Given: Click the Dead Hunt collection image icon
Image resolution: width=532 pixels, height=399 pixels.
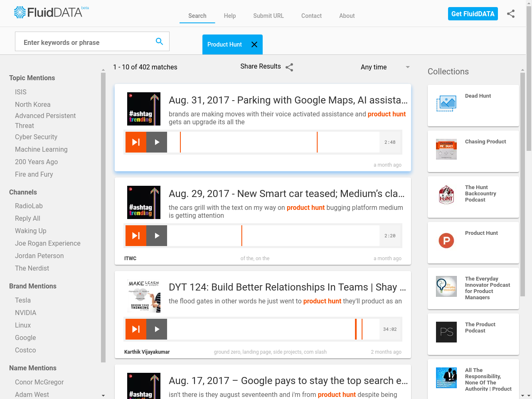Looking at the screenshot, I should coord(446,103).
